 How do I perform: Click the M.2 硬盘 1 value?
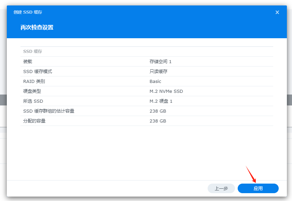coord(161,101)
